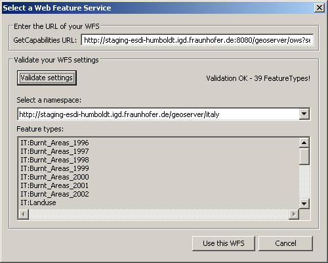Click the horizontal scroll left arrow
The height and width of the screenshot is (263, 328).
click(24, 214)
